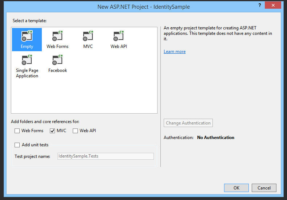
Task: Choose the Web Forms template icon
Action: click(57, 37)
